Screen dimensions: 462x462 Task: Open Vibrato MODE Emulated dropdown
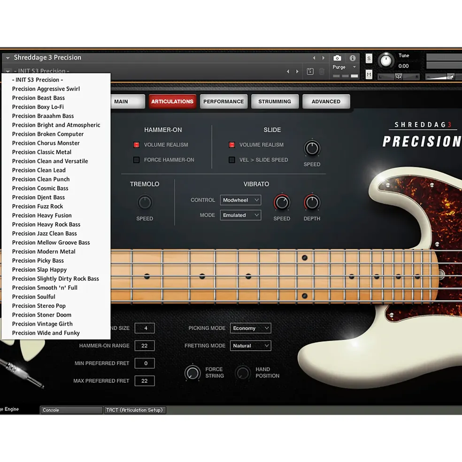pos(240,215)
